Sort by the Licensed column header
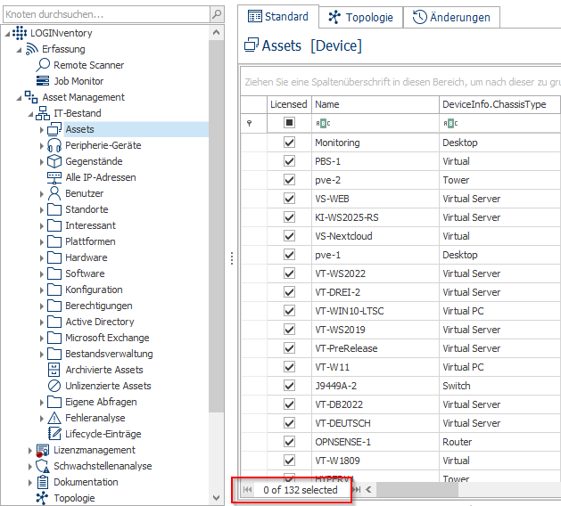 [289, 104]
